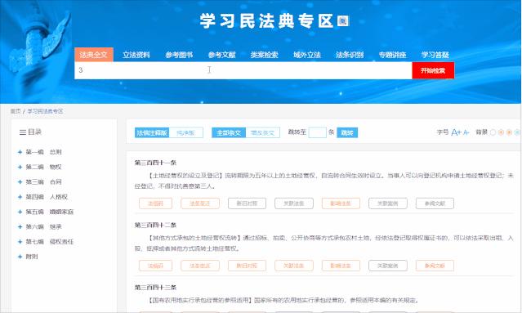Expand 第三编 合同 with its plus icon
This screenshot has width=522, height=313.
coord(20,182)
